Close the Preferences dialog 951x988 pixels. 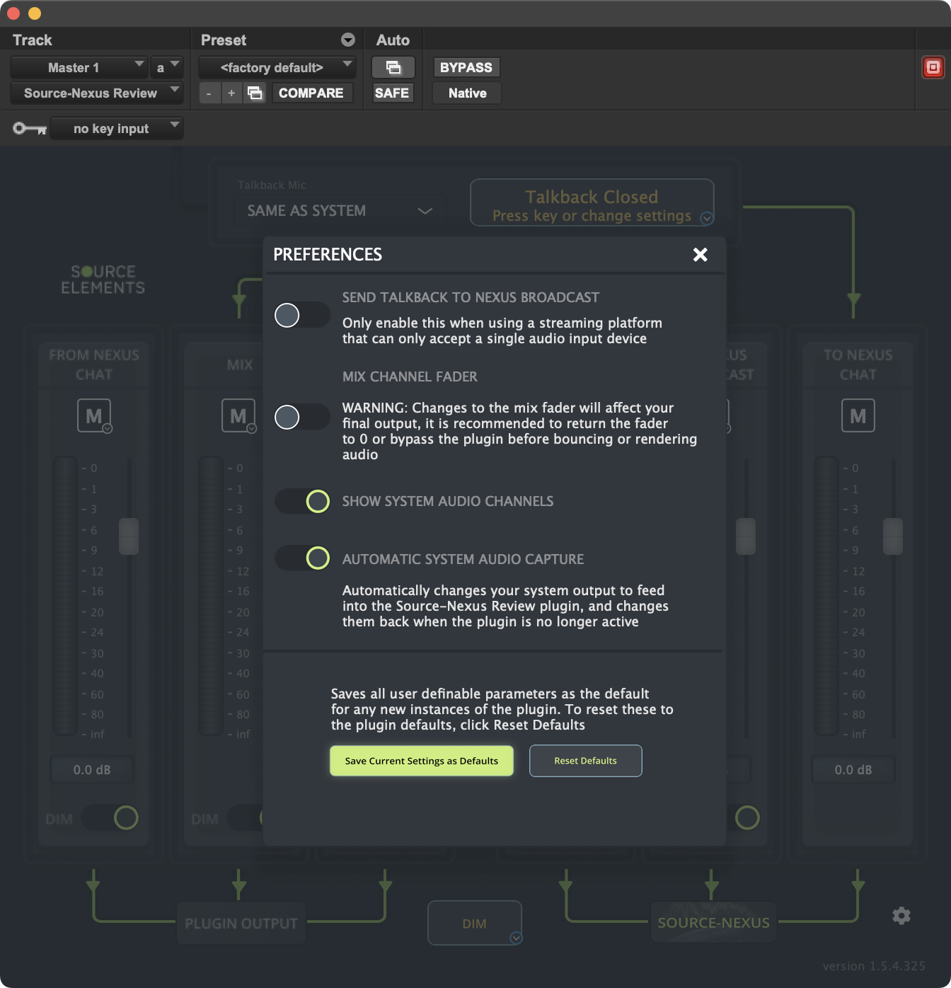(700, 255)
